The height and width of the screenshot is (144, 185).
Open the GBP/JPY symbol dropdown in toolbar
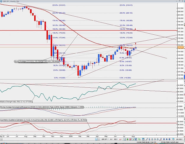105,139
